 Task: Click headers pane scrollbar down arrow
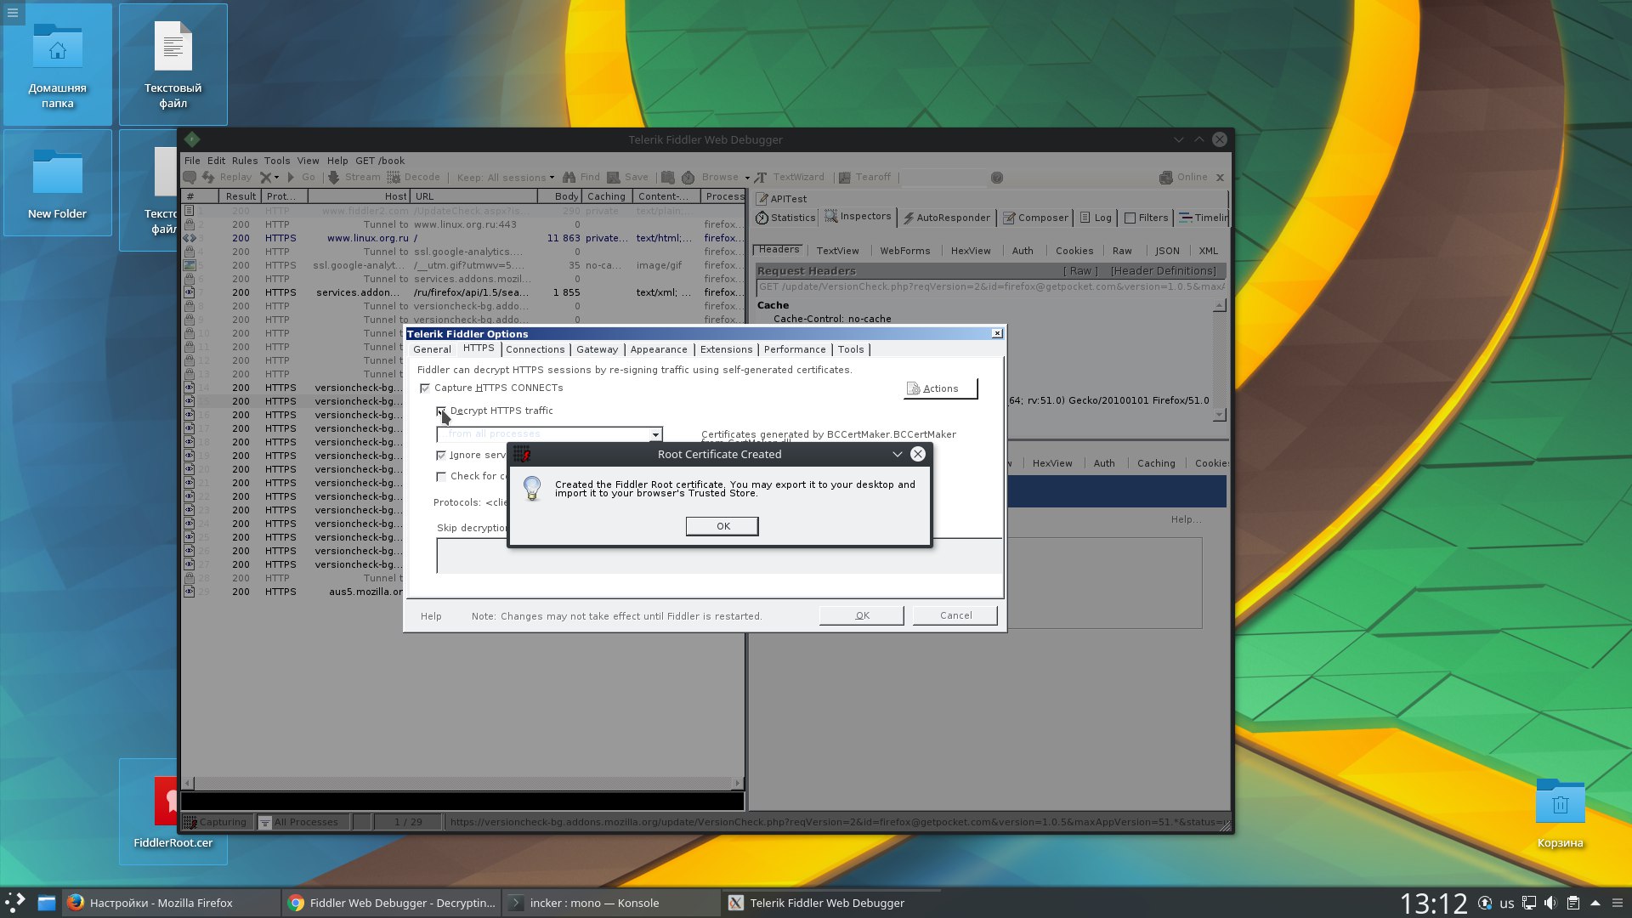pos(1220,415)
